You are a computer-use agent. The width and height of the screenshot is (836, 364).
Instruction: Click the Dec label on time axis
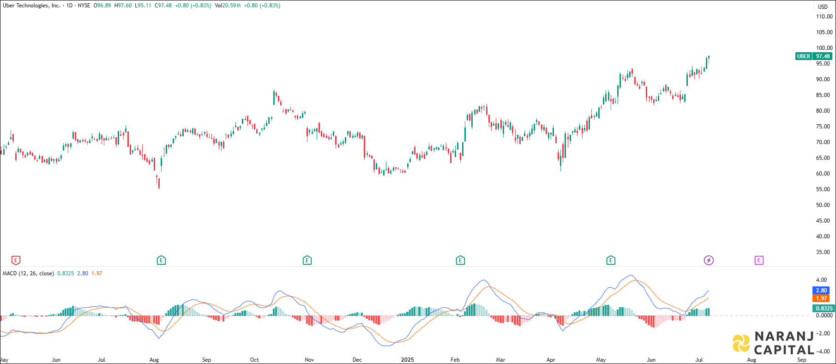357,360
